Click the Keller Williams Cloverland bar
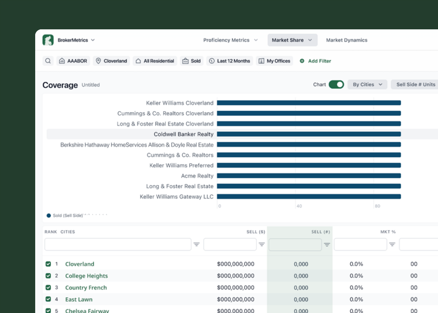The image size is (438, 313). click(x=309, y=103)
